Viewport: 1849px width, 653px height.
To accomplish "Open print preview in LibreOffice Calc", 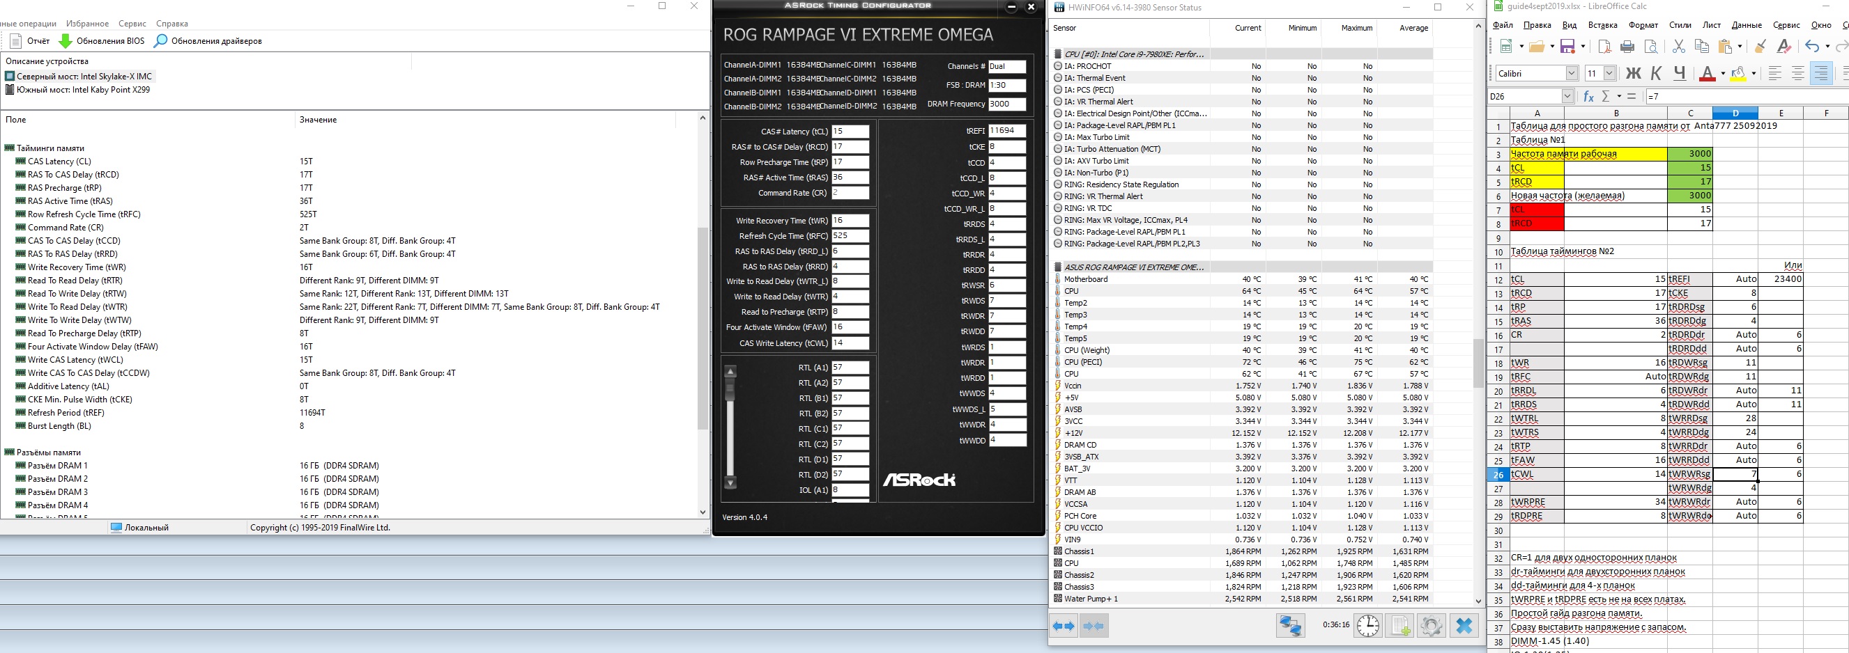I will pyautogui.click(x=1651, y=47).
